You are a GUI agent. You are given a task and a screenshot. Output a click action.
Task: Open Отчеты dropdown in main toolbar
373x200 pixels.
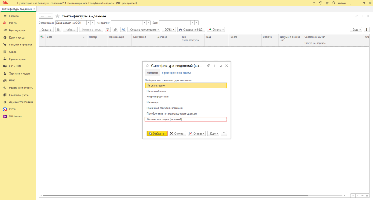click(x=216, y=30)
